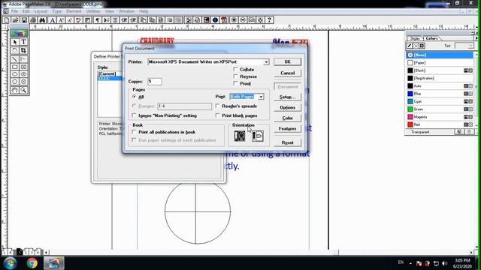Click the Copies input field
This screenshot has width=481, height=270.
tap(155, 82)
